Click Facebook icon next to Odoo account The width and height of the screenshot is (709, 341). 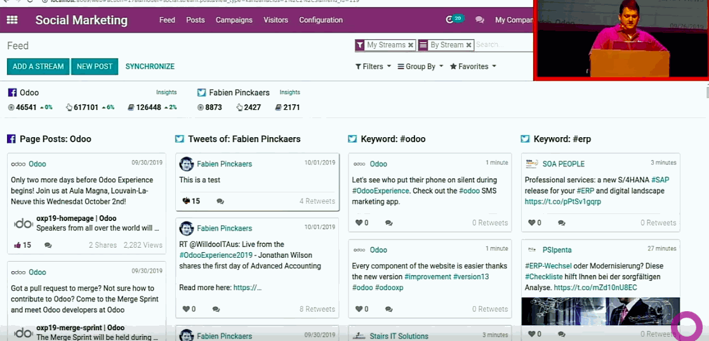[x=12, y=93]
